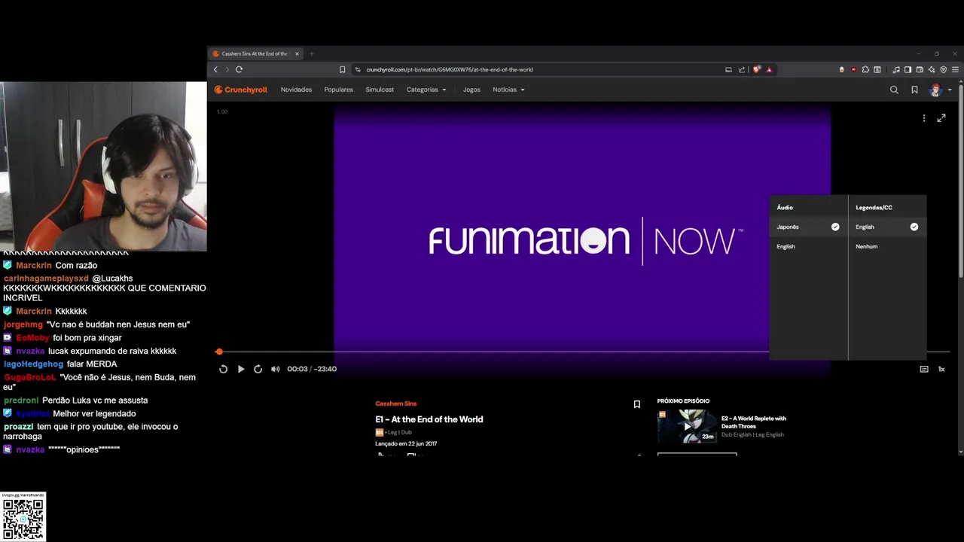Select English subtitles option
The height and width of the screenshot is (542, 964).
[x=887, y=227]
